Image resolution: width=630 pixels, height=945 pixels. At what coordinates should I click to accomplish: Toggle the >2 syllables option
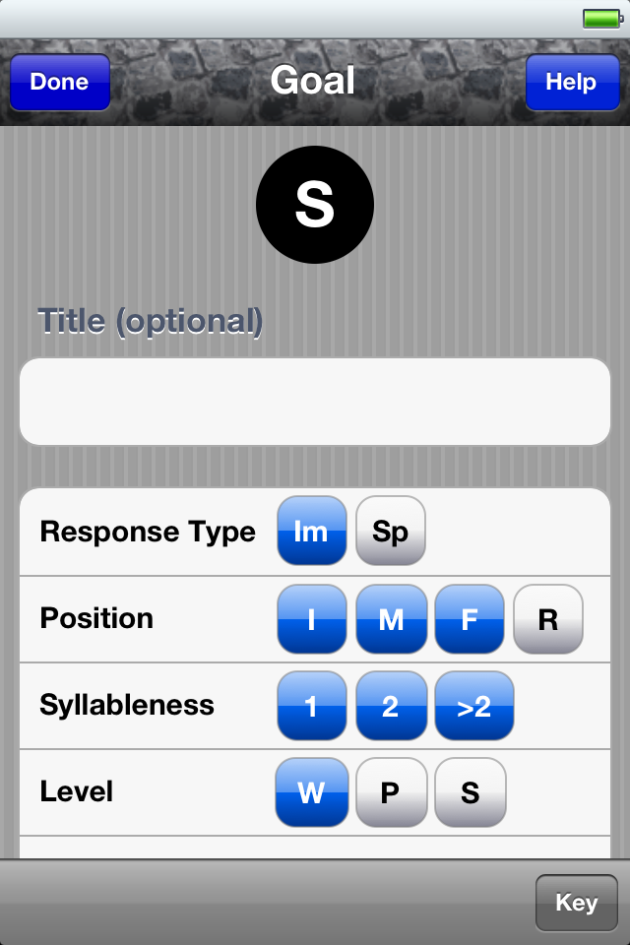click(474, 706)
